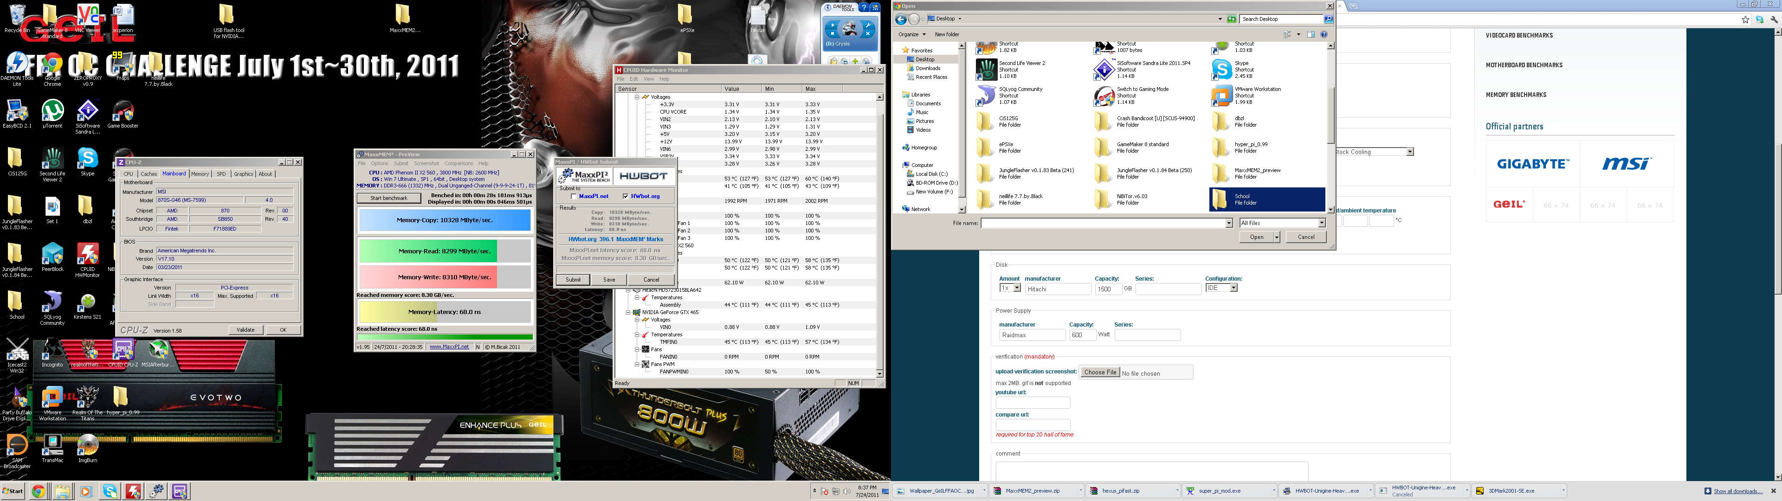
Task: Open the View menu in Hardware Monitor
Action: pos(649,79)
